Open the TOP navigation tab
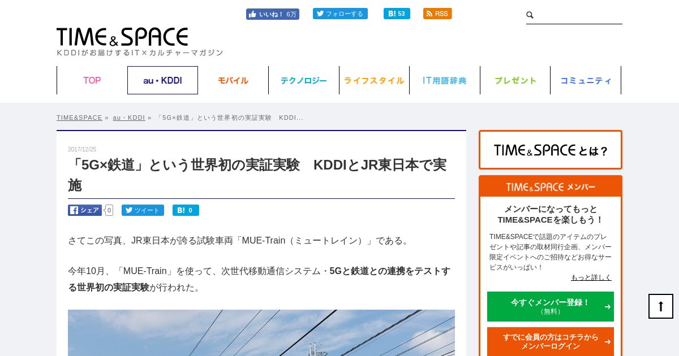 click(92, 80)
